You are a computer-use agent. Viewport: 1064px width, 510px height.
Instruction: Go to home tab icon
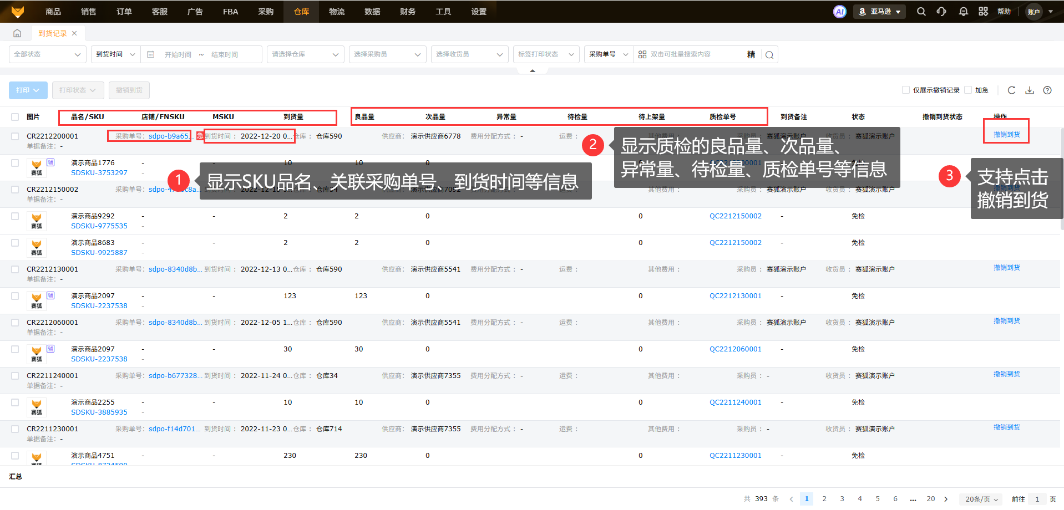tap(17, 33)
